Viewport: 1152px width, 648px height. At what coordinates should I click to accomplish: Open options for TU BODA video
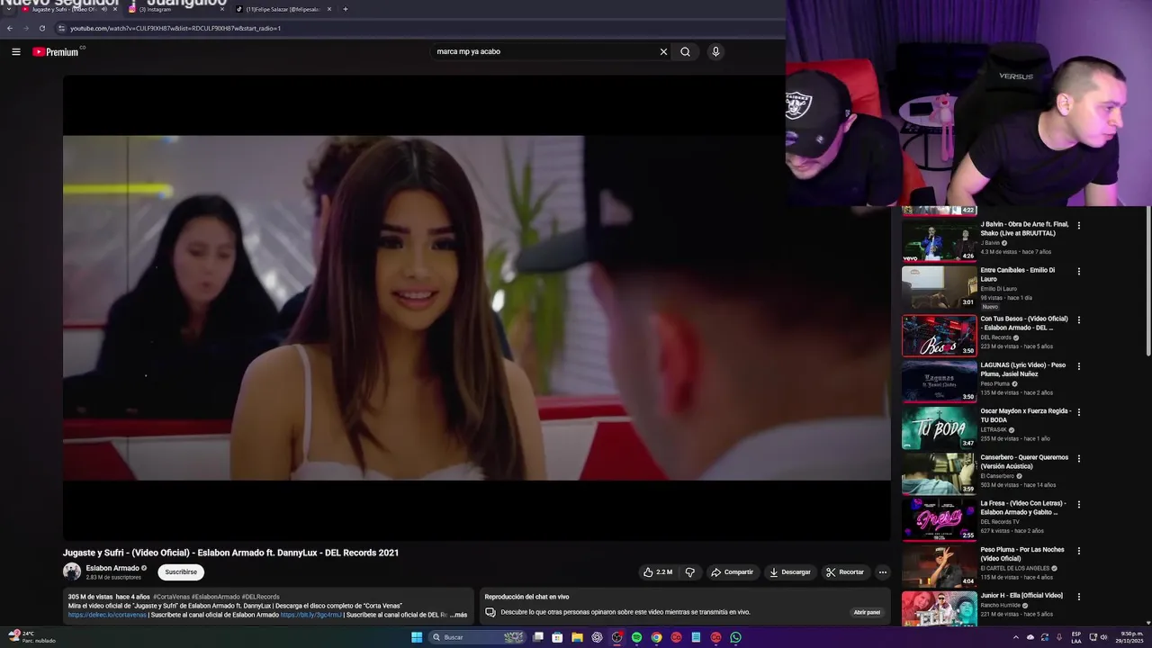tap(1078, 412)
